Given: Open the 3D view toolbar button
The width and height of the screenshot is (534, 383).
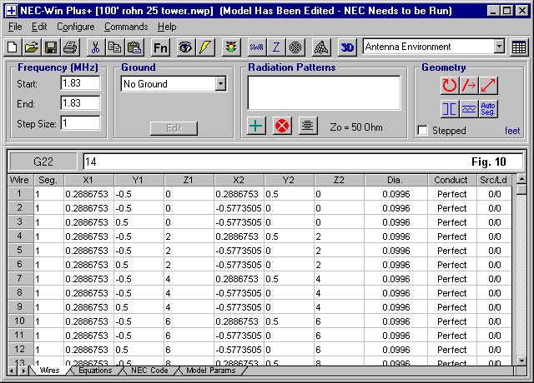Looking at the screenshot, I should tap(348, 47).
